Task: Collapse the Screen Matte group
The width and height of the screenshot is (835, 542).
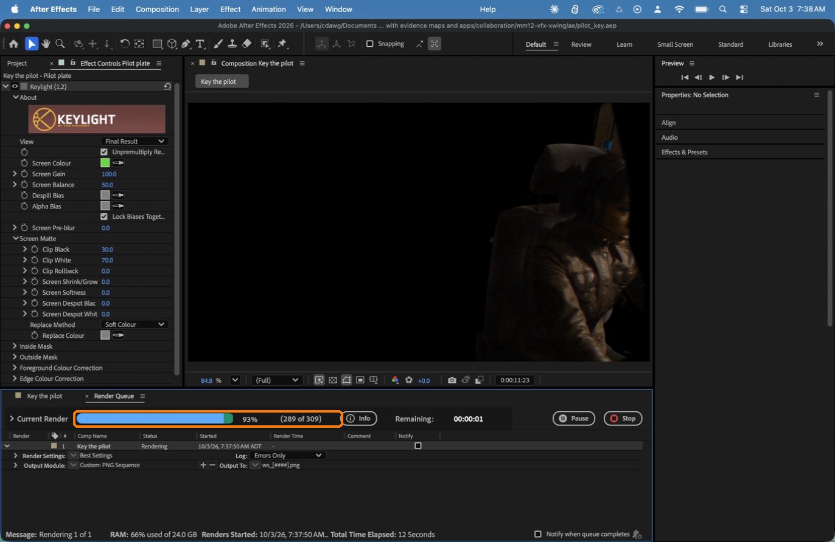Action: tap(16, 239)
